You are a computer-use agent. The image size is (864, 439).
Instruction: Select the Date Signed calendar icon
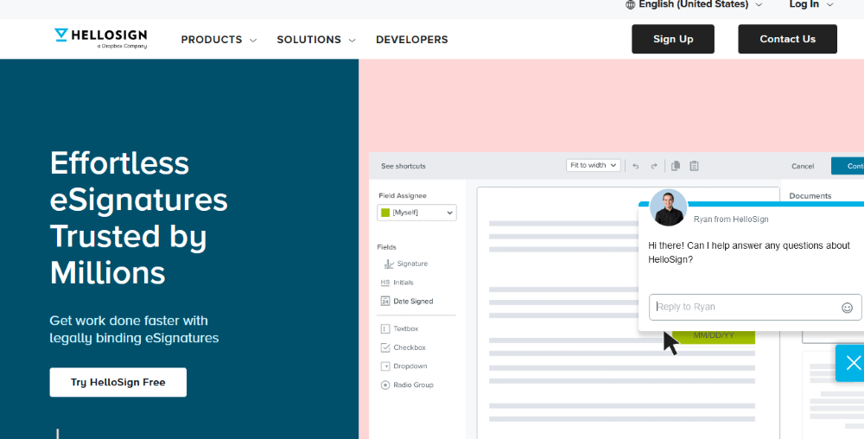coord(385,302)
